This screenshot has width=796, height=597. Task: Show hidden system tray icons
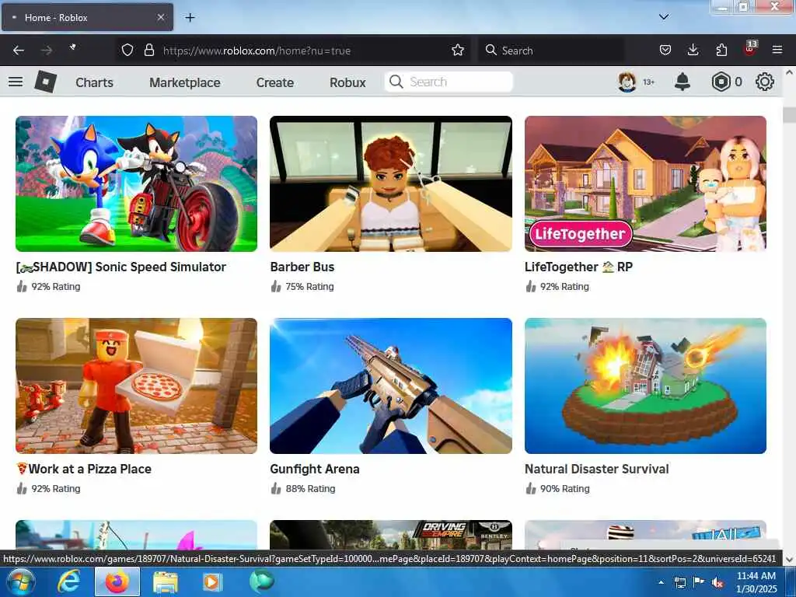[x=661, y=582]
